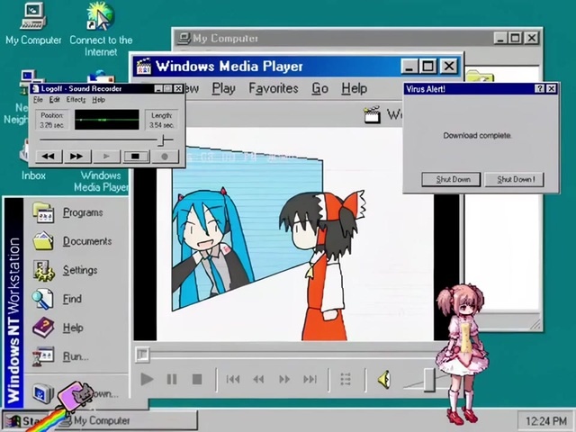Skip to the next track in Media Player
The image size is (576, 432).
[x=310, y=380]
